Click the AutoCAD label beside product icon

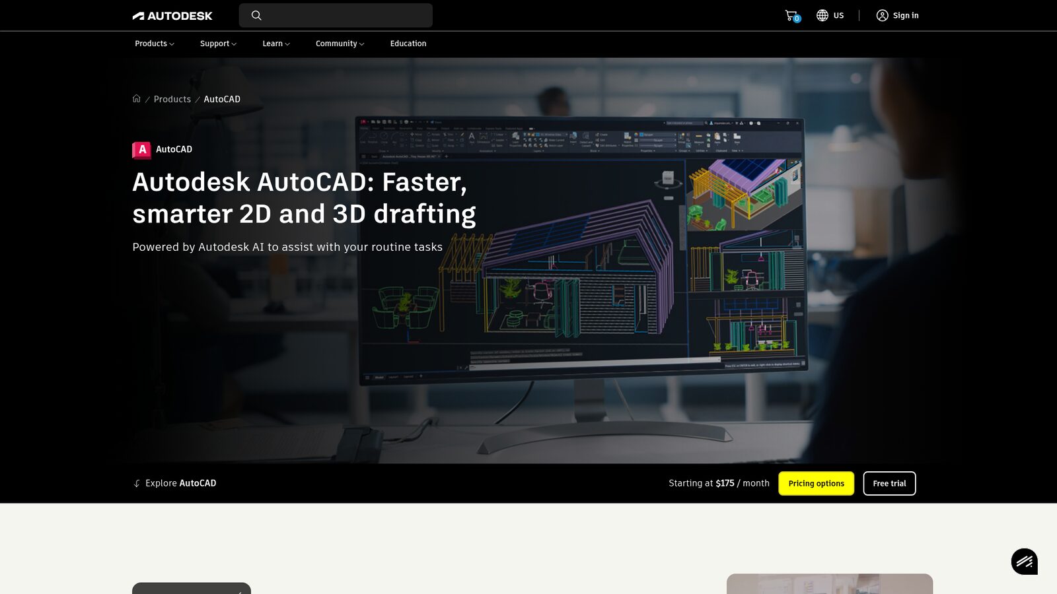(174, 149)
